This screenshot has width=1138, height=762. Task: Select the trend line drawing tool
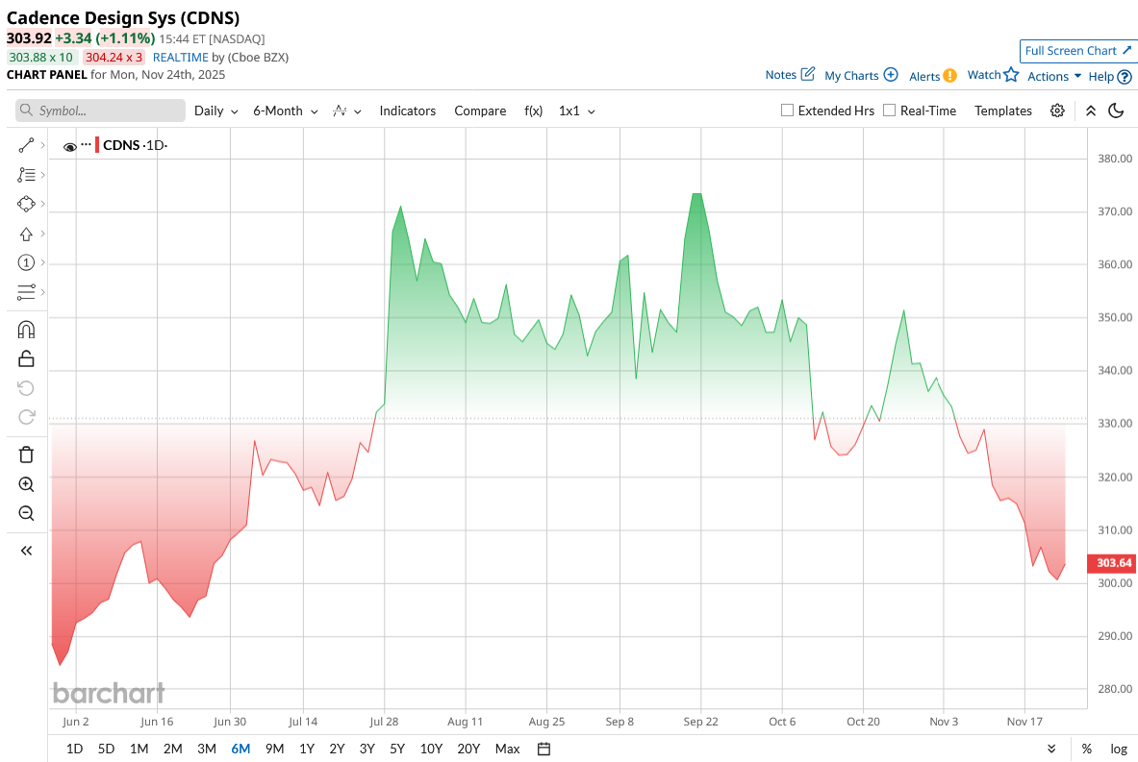26,146
